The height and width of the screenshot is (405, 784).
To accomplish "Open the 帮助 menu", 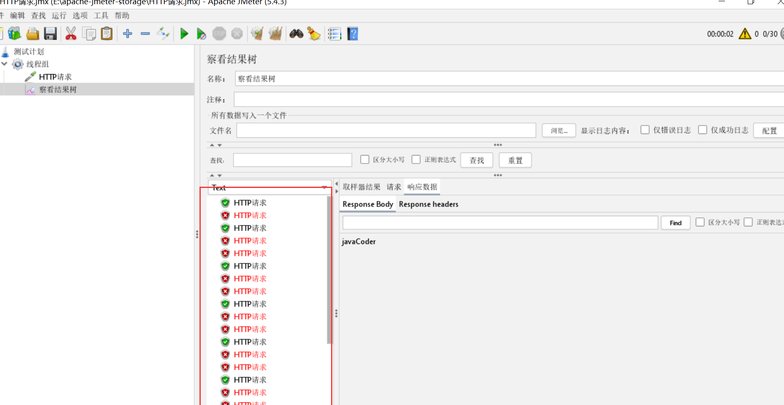I will tap(122, 16).
